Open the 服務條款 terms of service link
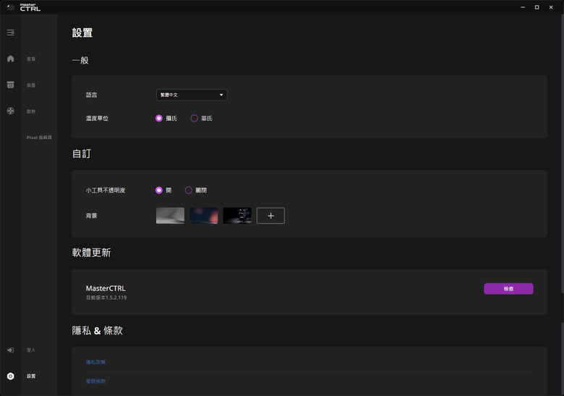The image size is (564, 396). click(x=95, y=382)
